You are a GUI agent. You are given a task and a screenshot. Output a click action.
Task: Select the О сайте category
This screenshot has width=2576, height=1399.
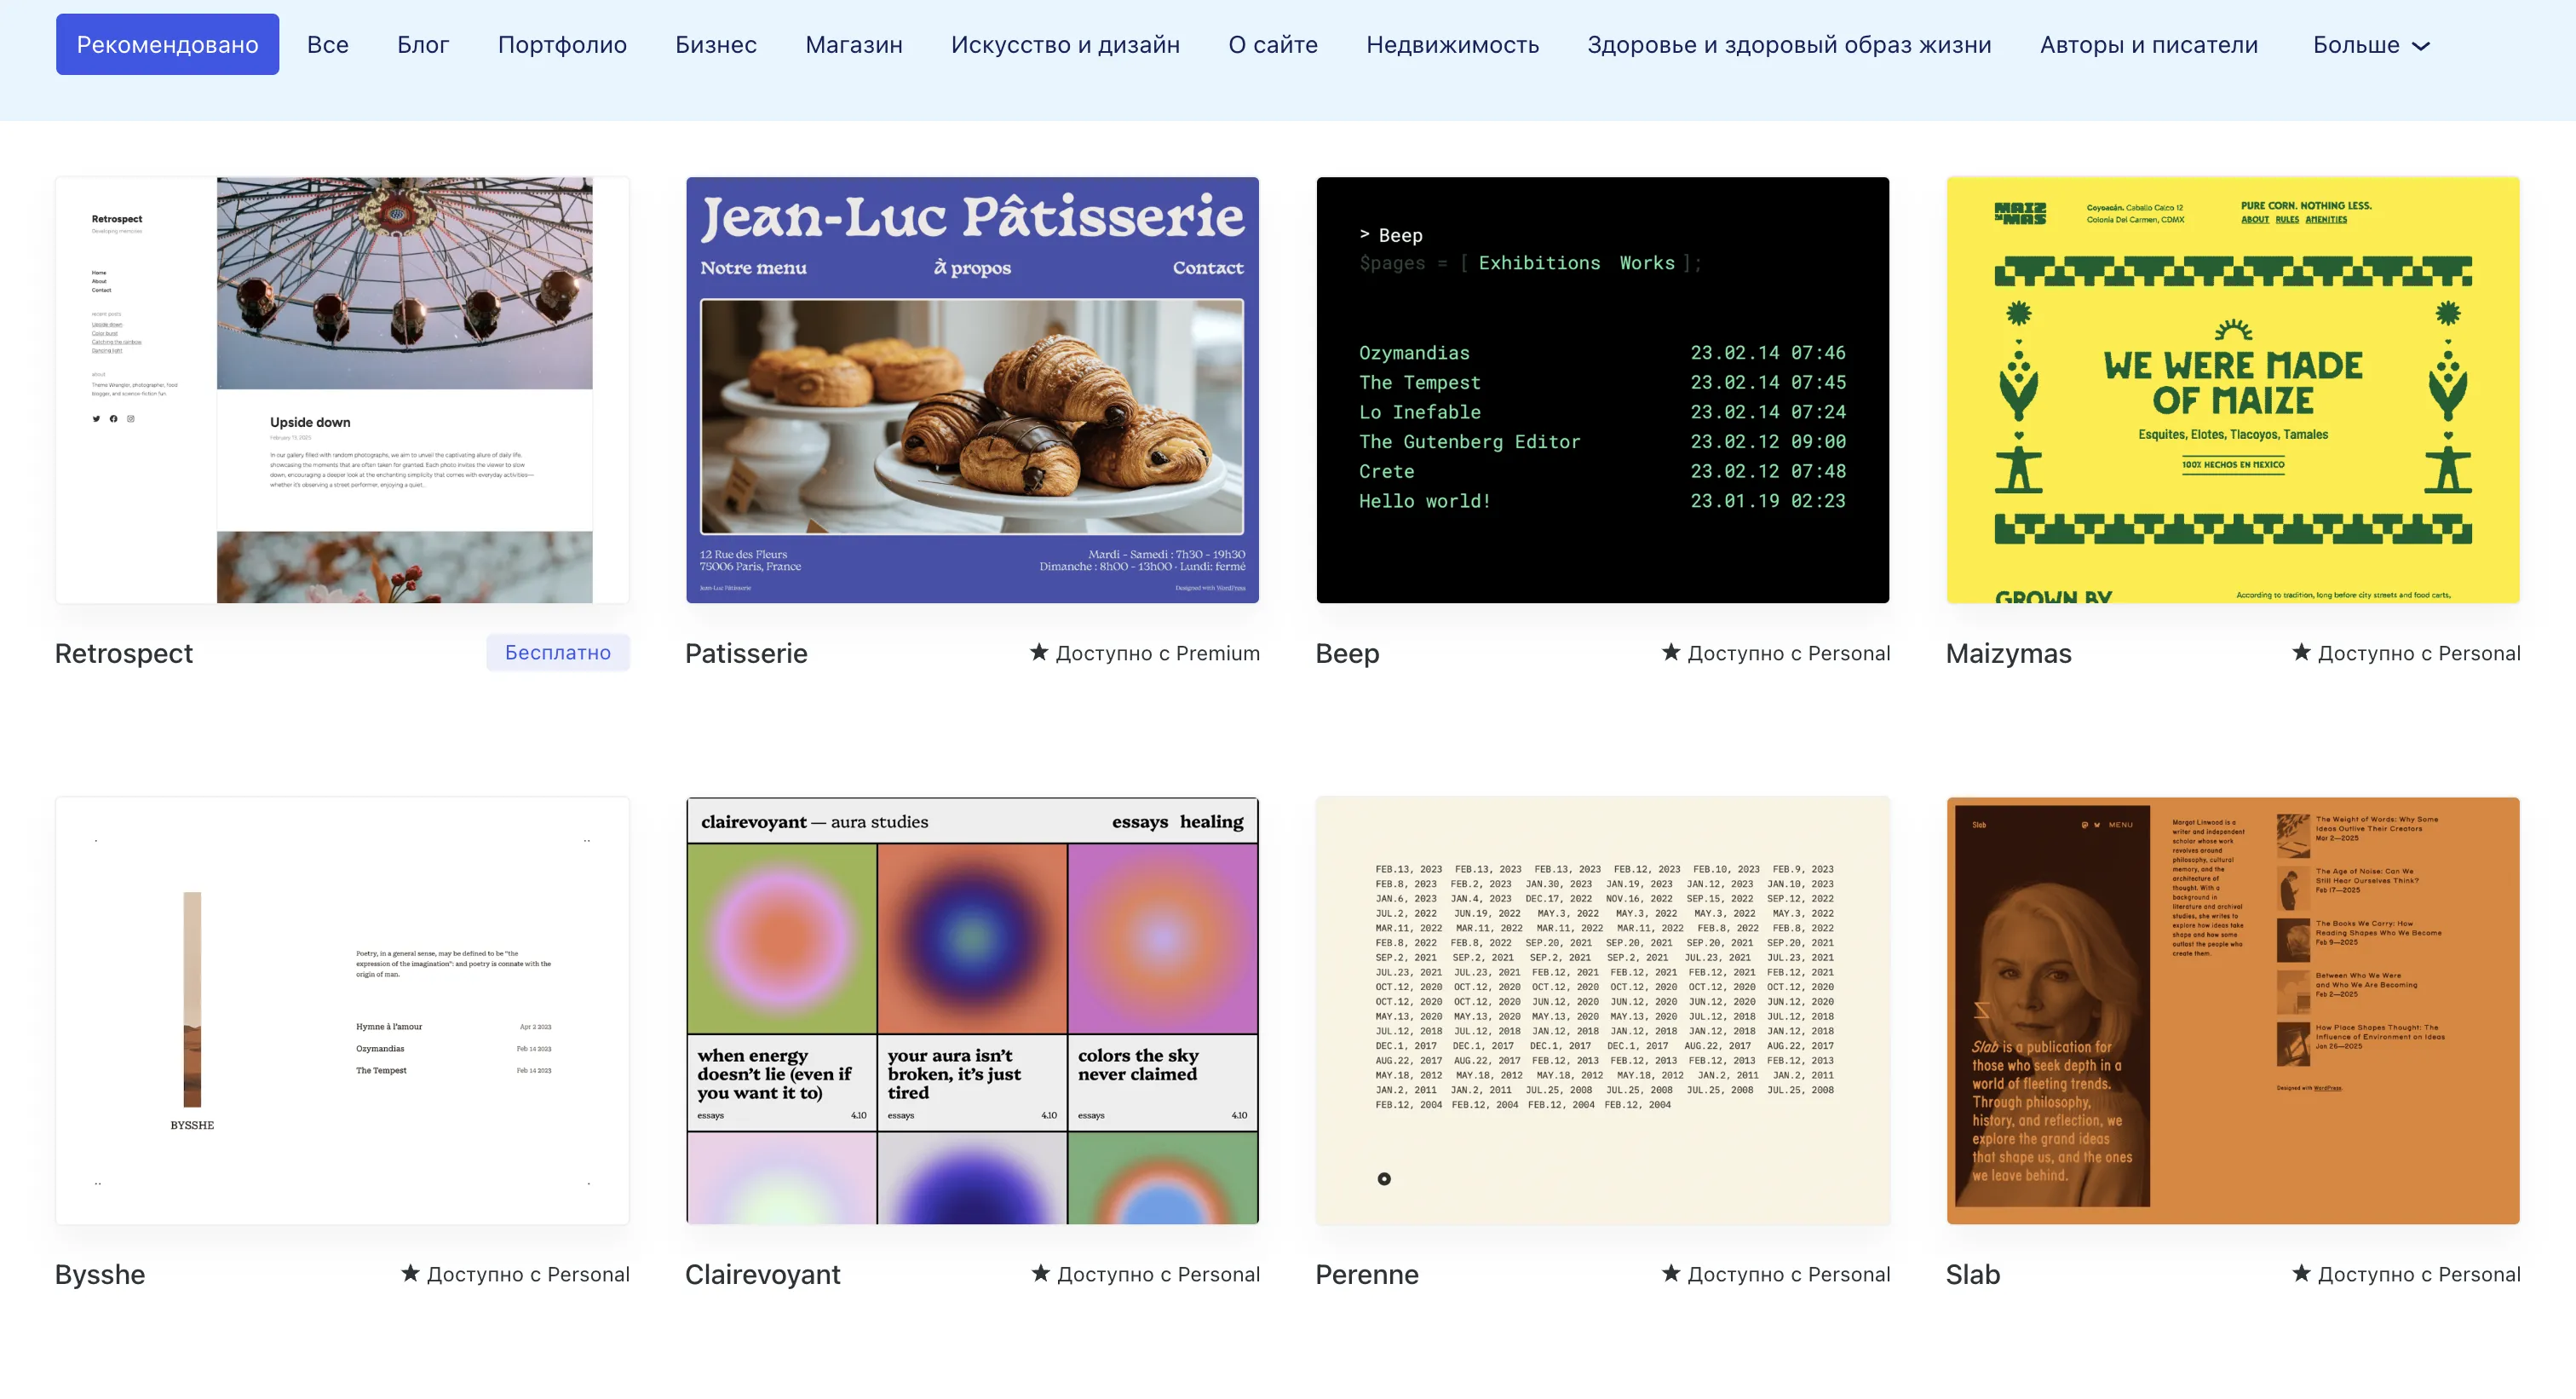pos(1273,44)
